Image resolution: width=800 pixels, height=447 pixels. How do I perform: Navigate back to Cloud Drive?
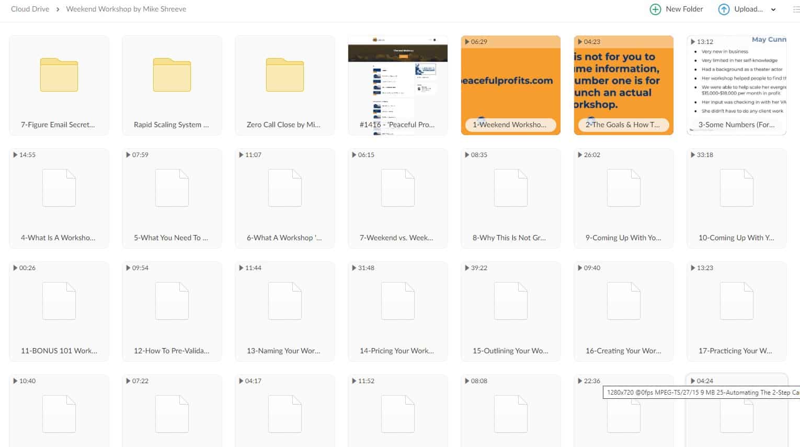pos(30,9)
